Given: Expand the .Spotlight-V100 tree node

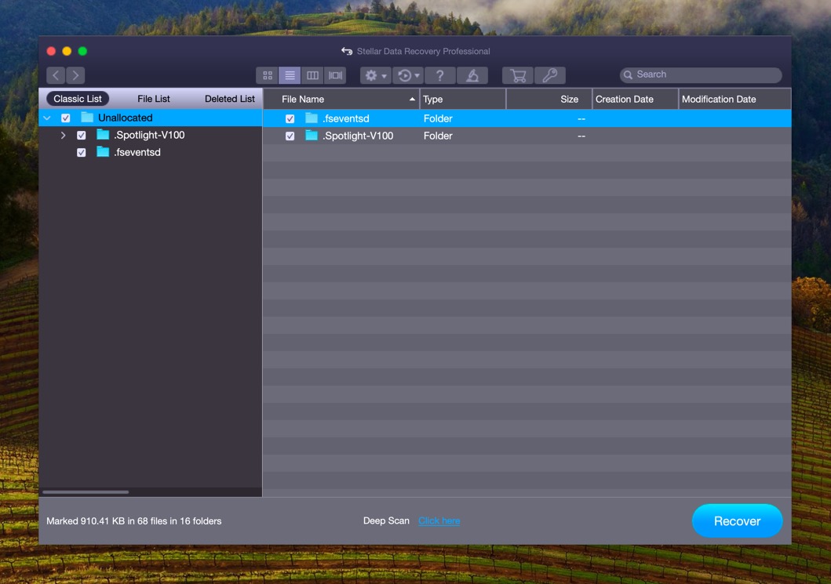Looking at the screenshot, I should click(63, 135).
